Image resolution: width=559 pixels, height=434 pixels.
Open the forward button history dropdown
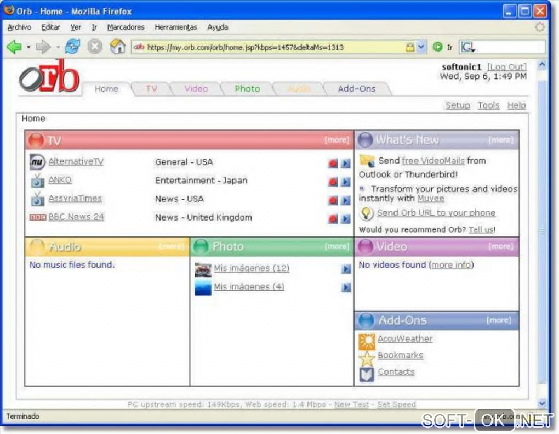pos(58,47)
